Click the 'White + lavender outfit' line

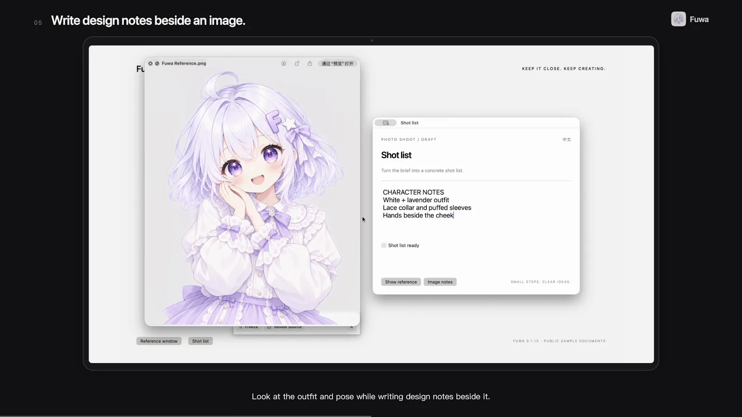(416, 200)
